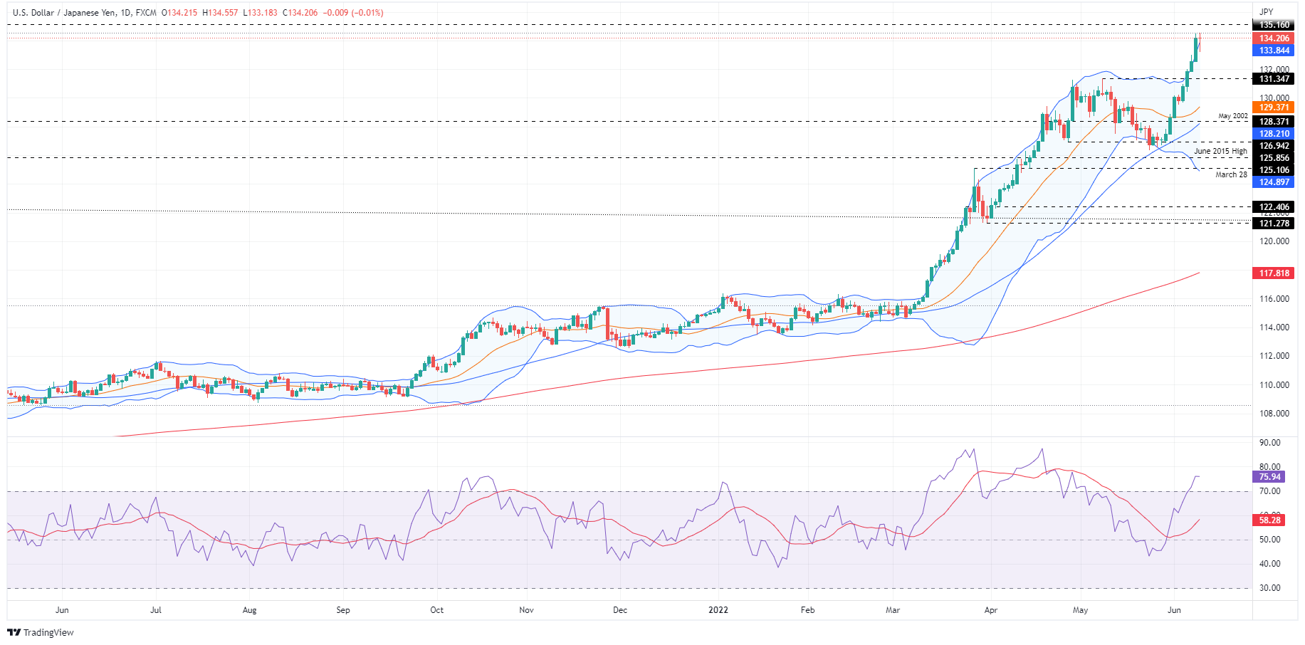
Task: Click the TradingView brand text link
Action: pos(48,632)
